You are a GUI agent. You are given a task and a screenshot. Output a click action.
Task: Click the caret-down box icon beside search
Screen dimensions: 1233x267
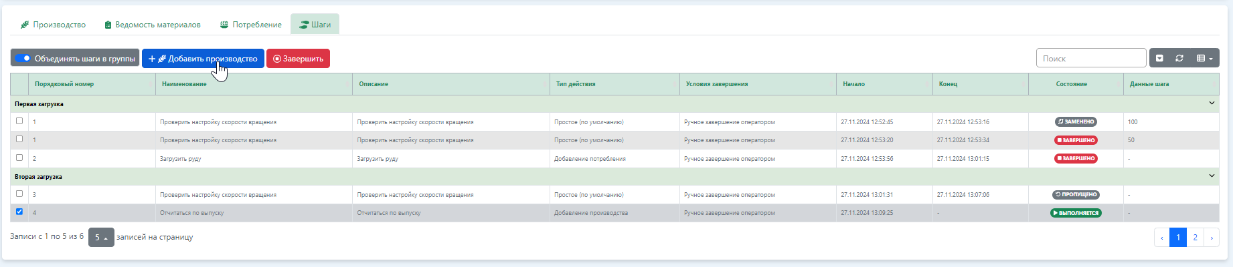[1160, 59]
